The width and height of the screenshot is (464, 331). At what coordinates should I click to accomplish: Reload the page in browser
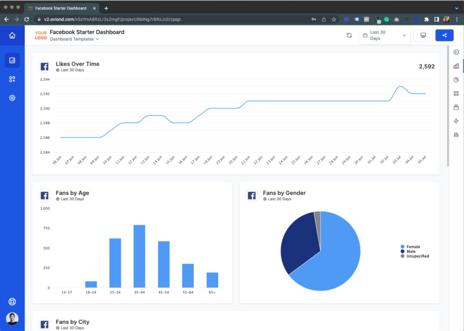point(27,19)
